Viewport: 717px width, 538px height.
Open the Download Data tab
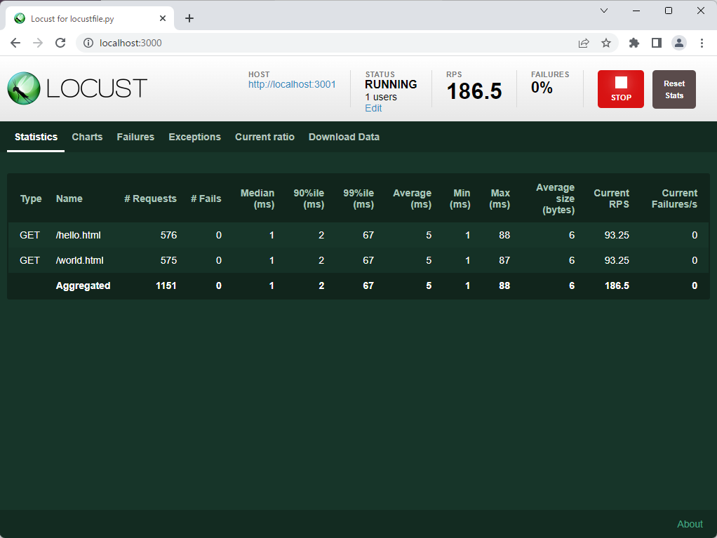tap(344, 137)
